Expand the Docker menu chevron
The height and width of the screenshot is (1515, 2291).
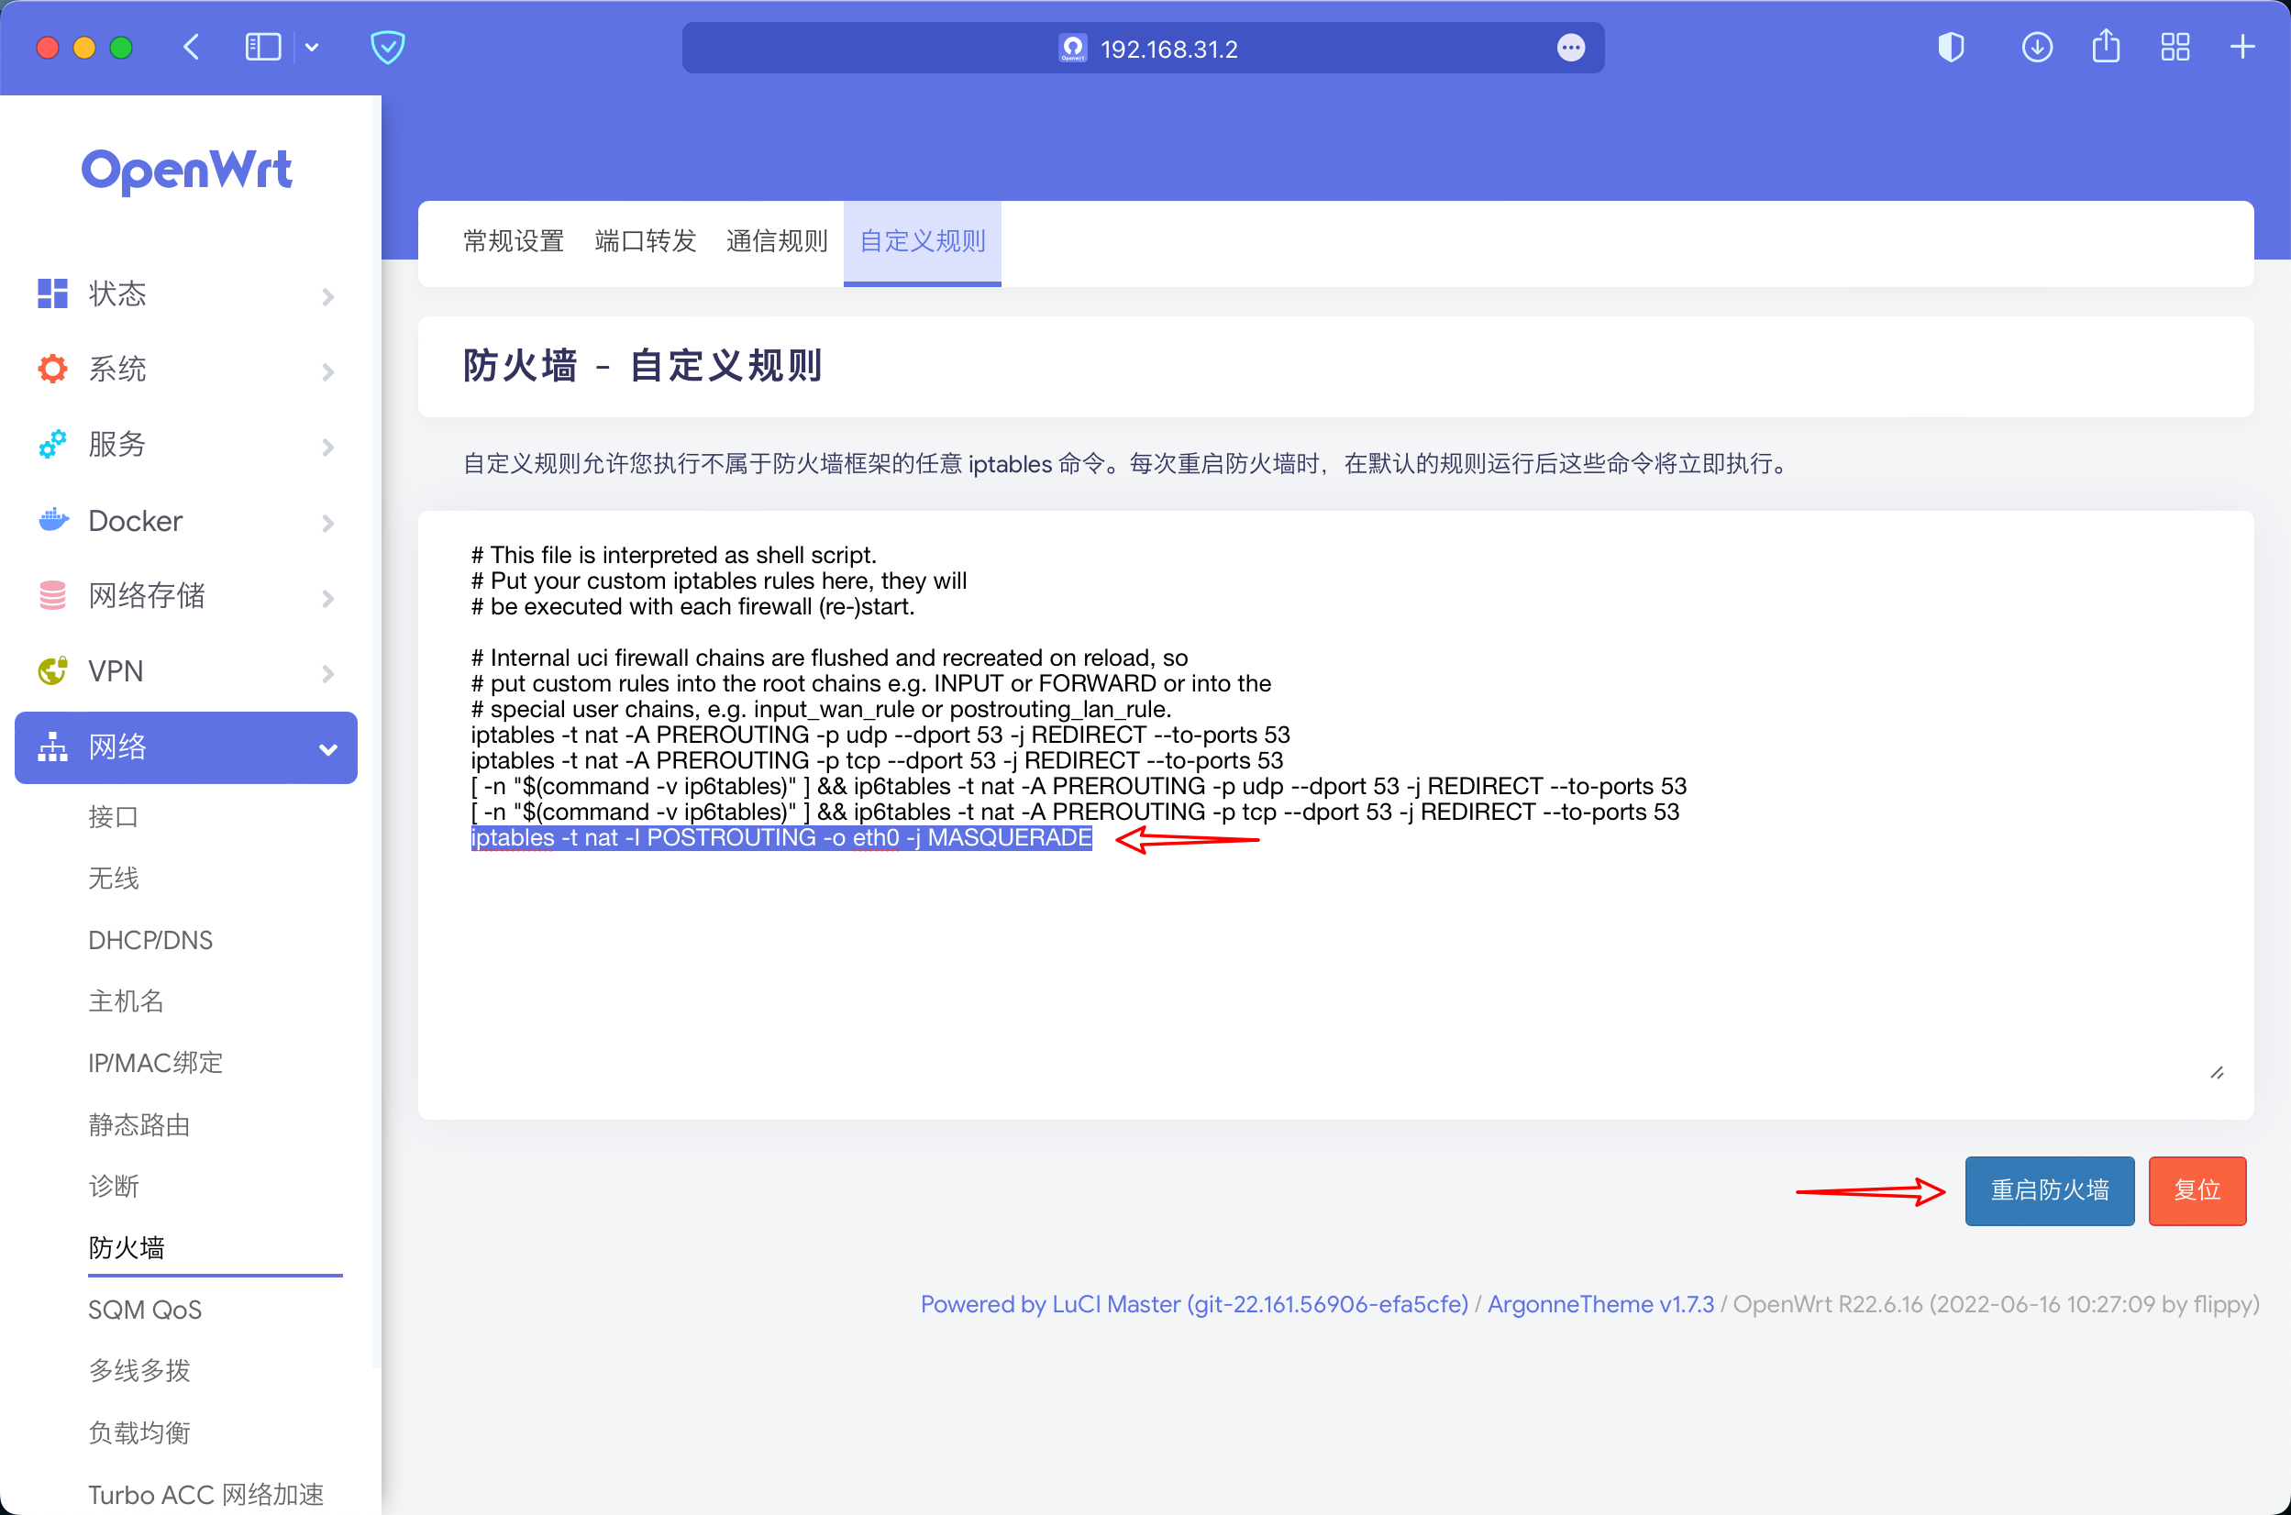point(327,523)
